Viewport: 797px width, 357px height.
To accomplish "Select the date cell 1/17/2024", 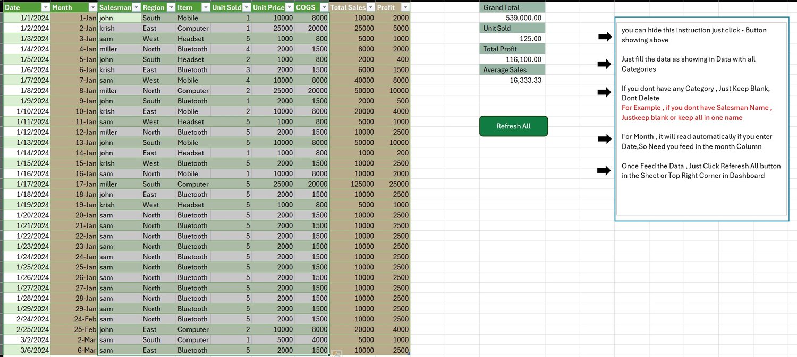I will click(x=27, y=184).
